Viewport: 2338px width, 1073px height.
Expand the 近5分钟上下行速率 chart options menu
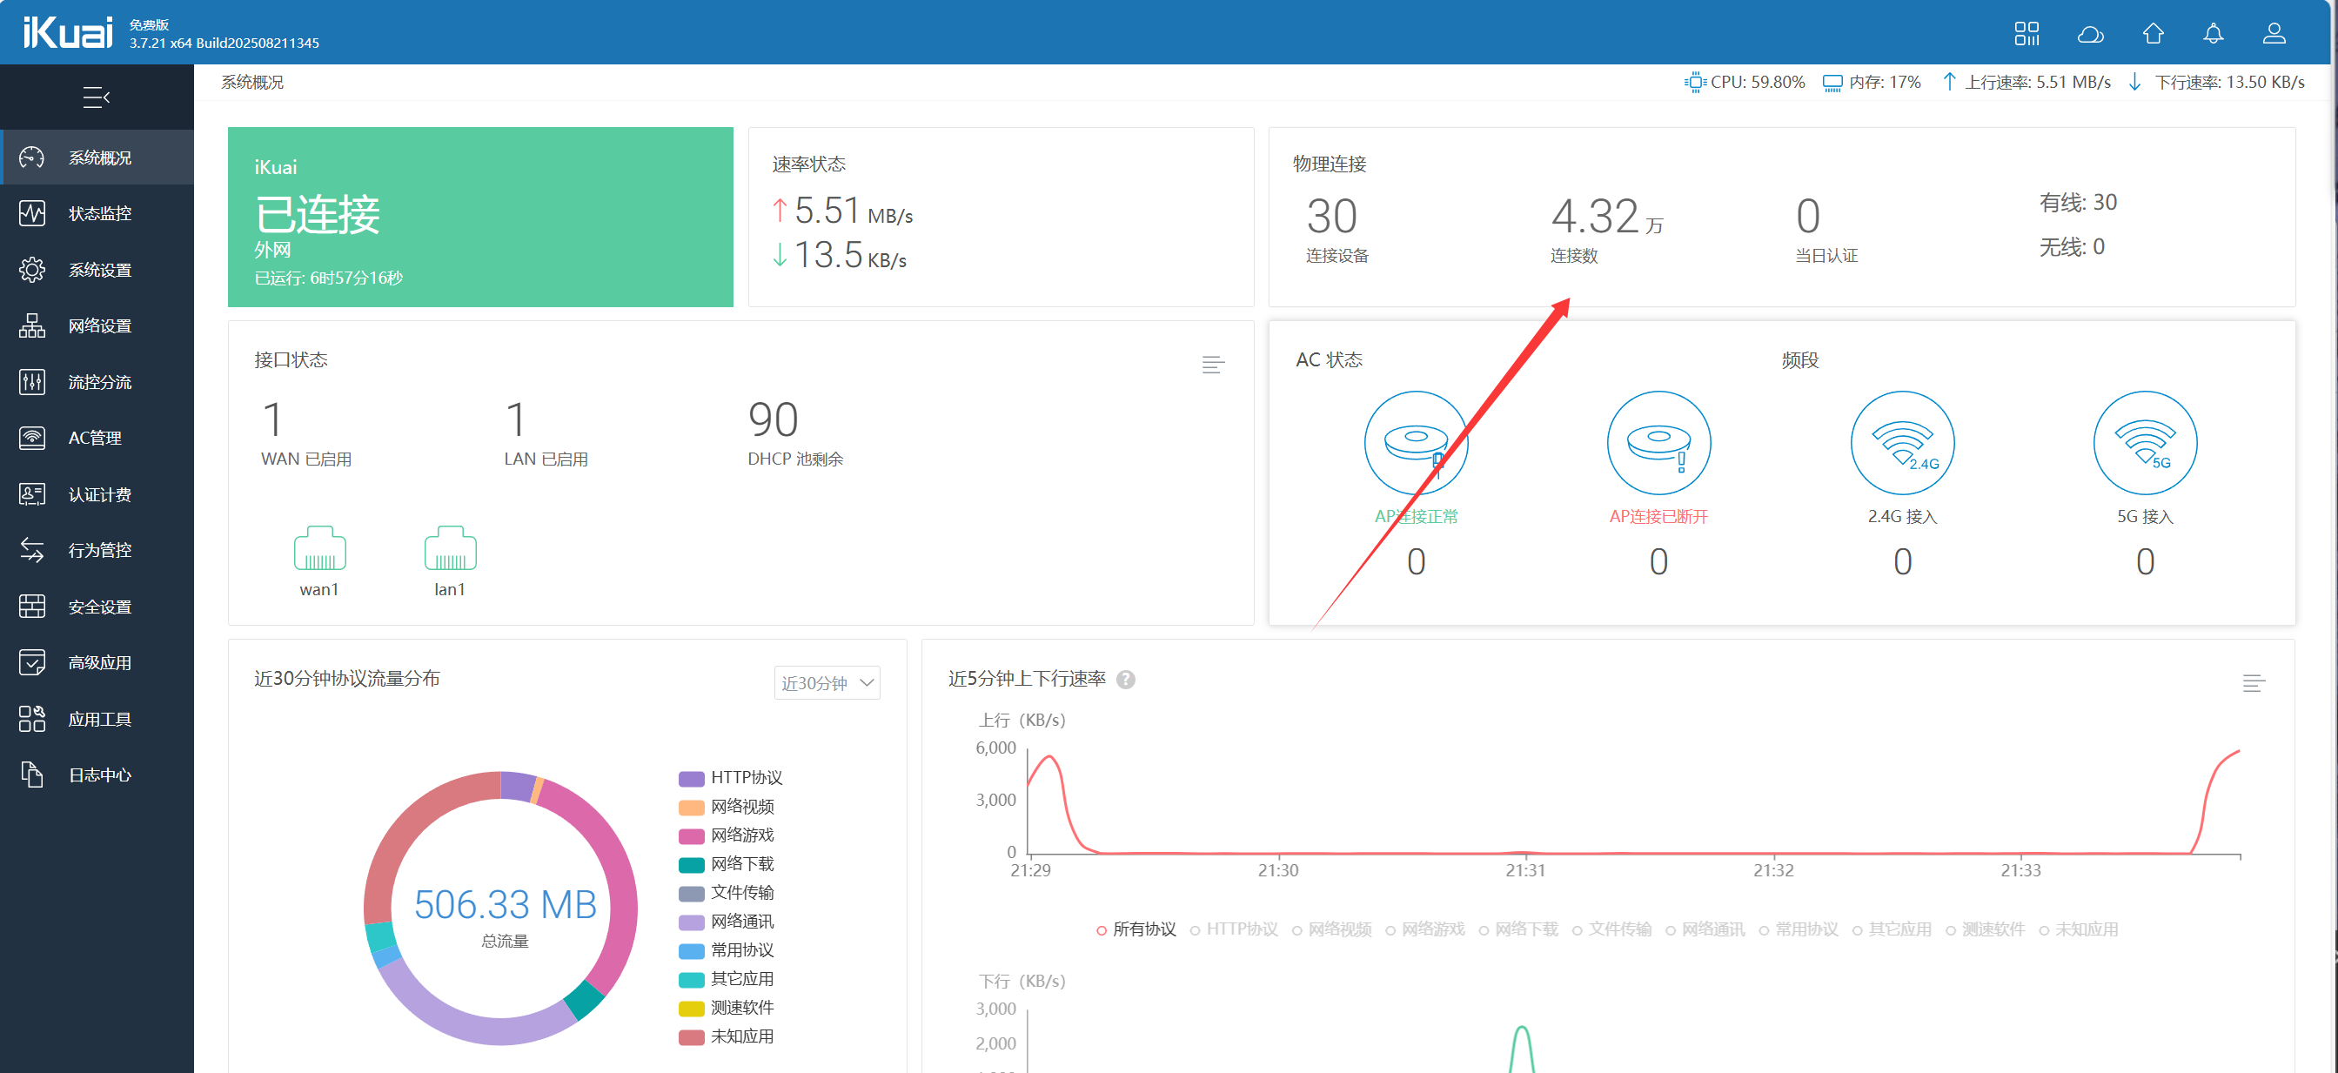pyautogui.click(x=2253, y=682)
